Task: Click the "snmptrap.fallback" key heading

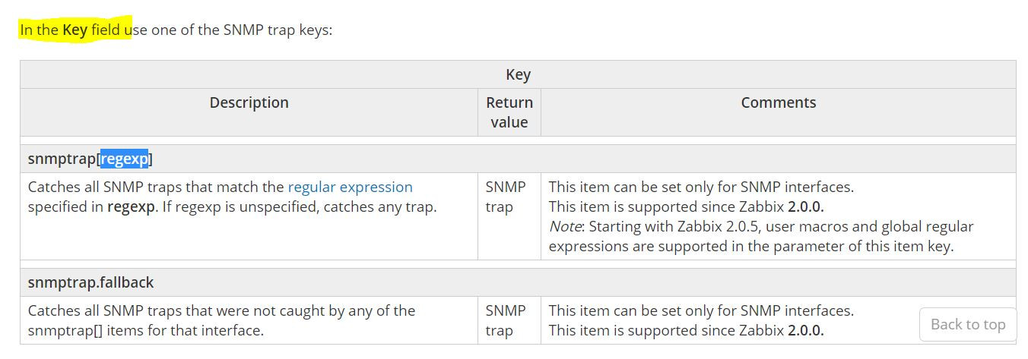Action: pyautogui.click(x=90, y=282)
